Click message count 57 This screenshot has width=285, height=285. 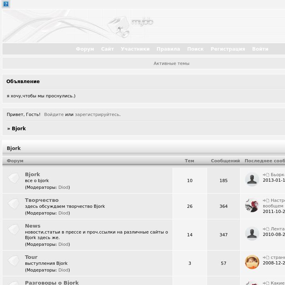pos(224,263)
